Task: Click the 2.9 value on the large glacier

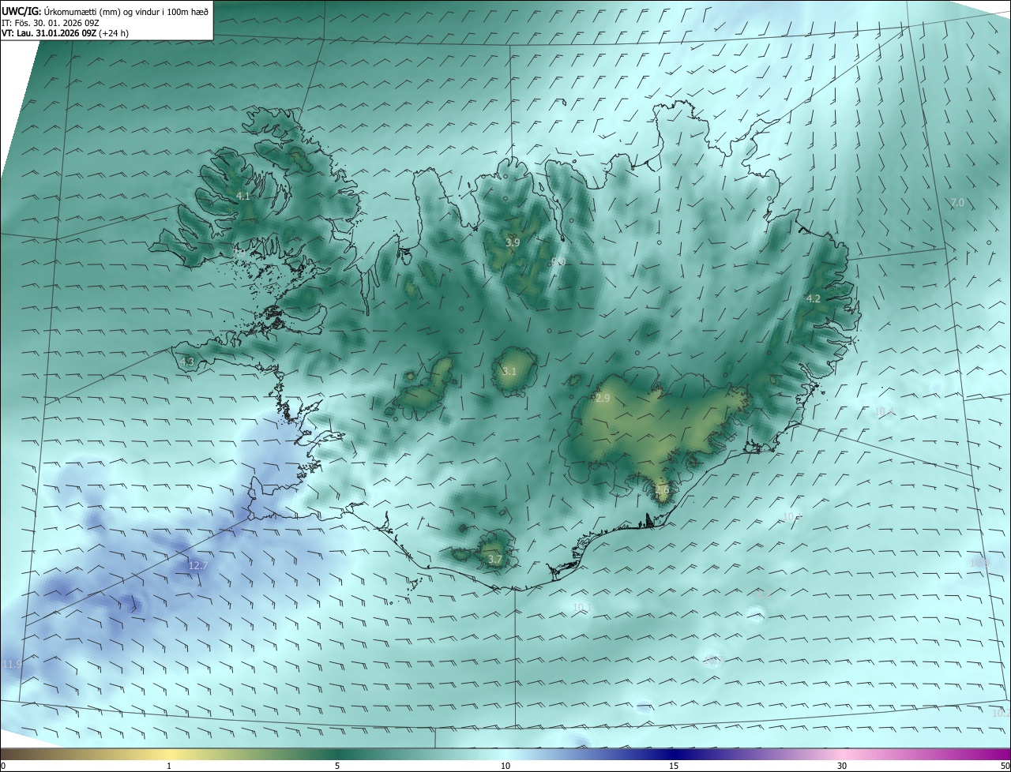Action: (x=603, y=399)
